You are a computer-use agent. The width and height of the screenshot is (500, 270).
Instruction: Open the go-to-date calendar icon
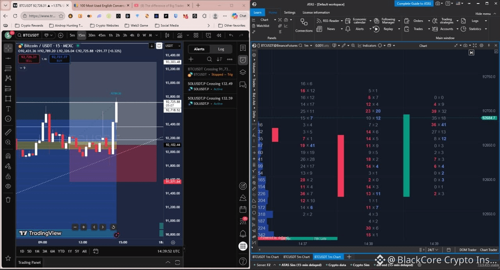[x=96, y=251]
